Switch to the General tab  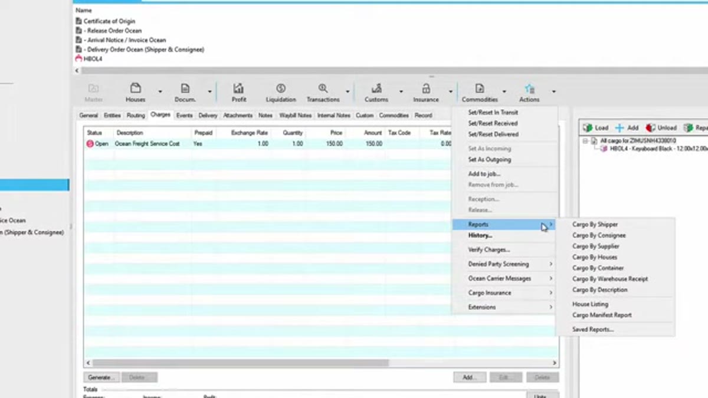tap(88, 116)
